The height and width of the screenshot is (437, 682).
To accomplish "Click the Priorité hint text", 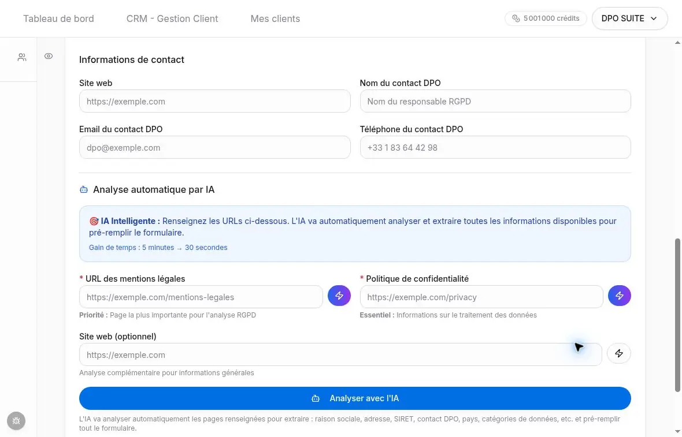I will point(168,315).
